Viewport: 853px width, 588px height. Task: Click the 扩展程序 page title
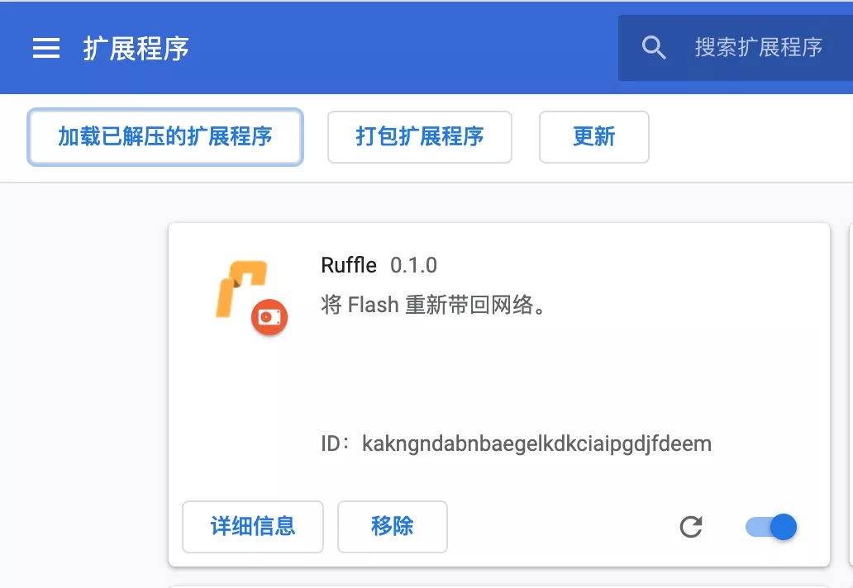click(136, 49)
